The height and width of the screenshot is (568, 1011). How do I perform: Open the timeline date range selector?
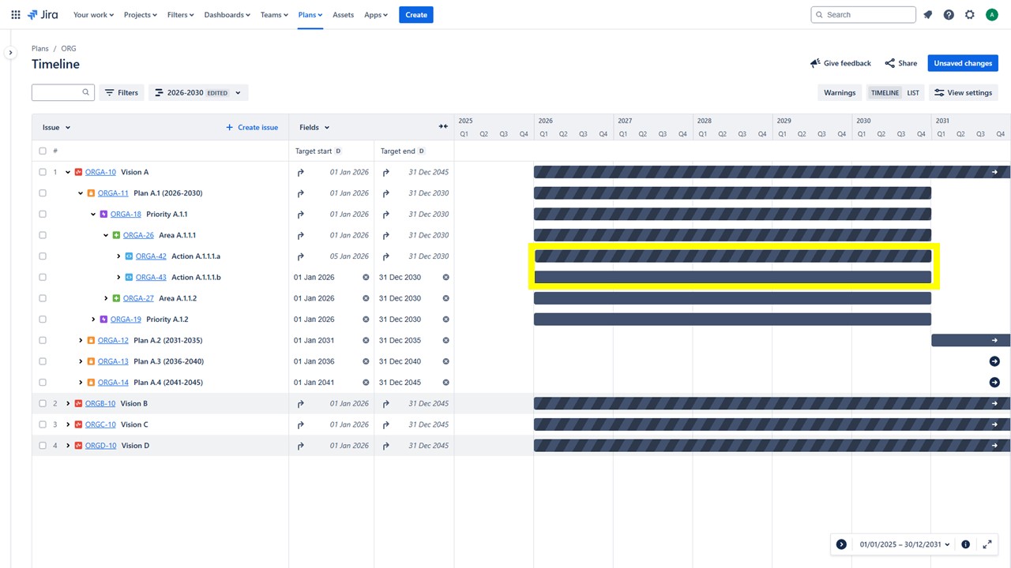click(x=904, y=544)
